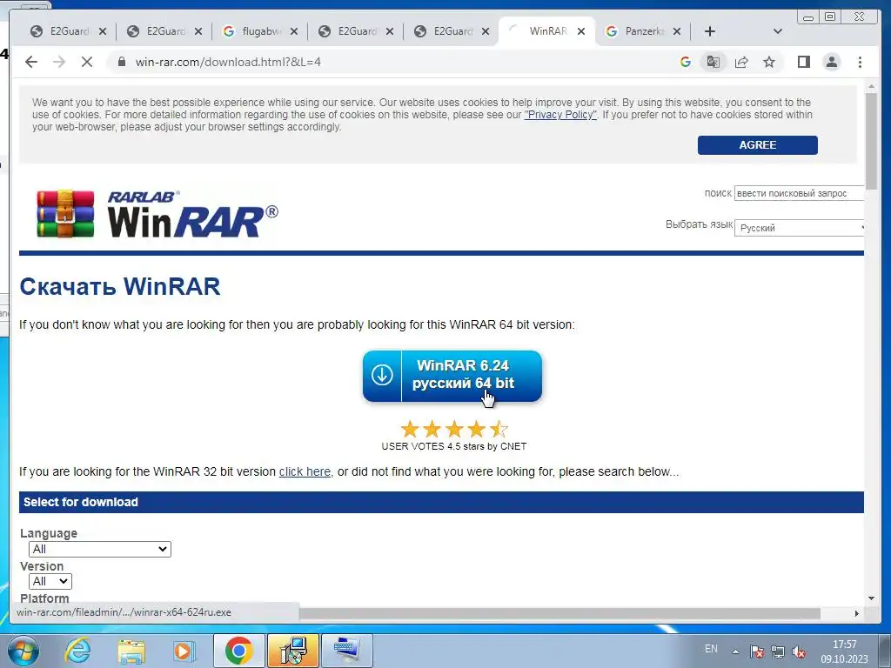Open the on-screen keyboard taskbar icon

347,651
